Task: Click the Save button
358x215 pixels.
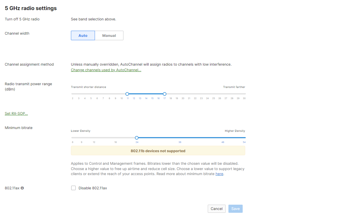Action: 235,209
